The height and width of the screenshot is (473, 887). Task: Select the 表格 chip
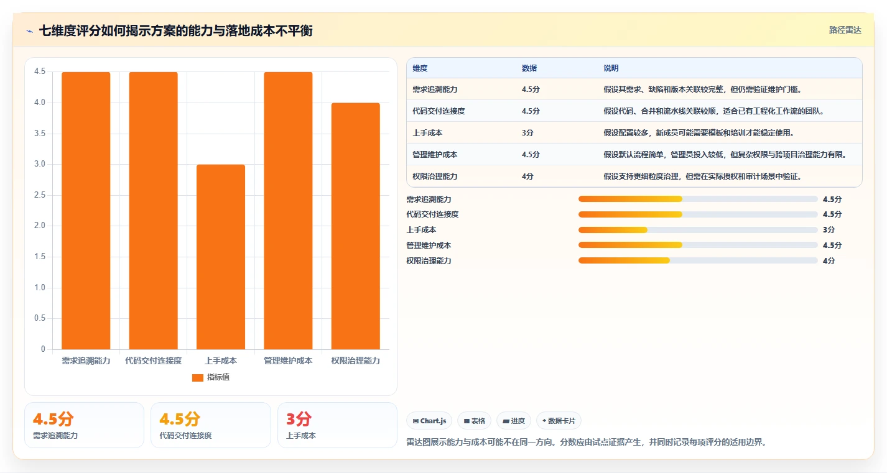(x=474, y=421)
